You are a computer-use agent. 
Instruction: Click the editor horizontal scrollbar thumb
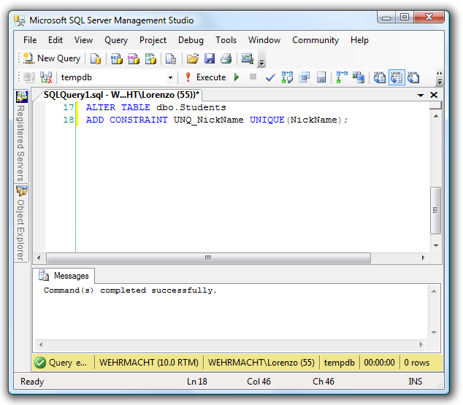tap(208, 258)
